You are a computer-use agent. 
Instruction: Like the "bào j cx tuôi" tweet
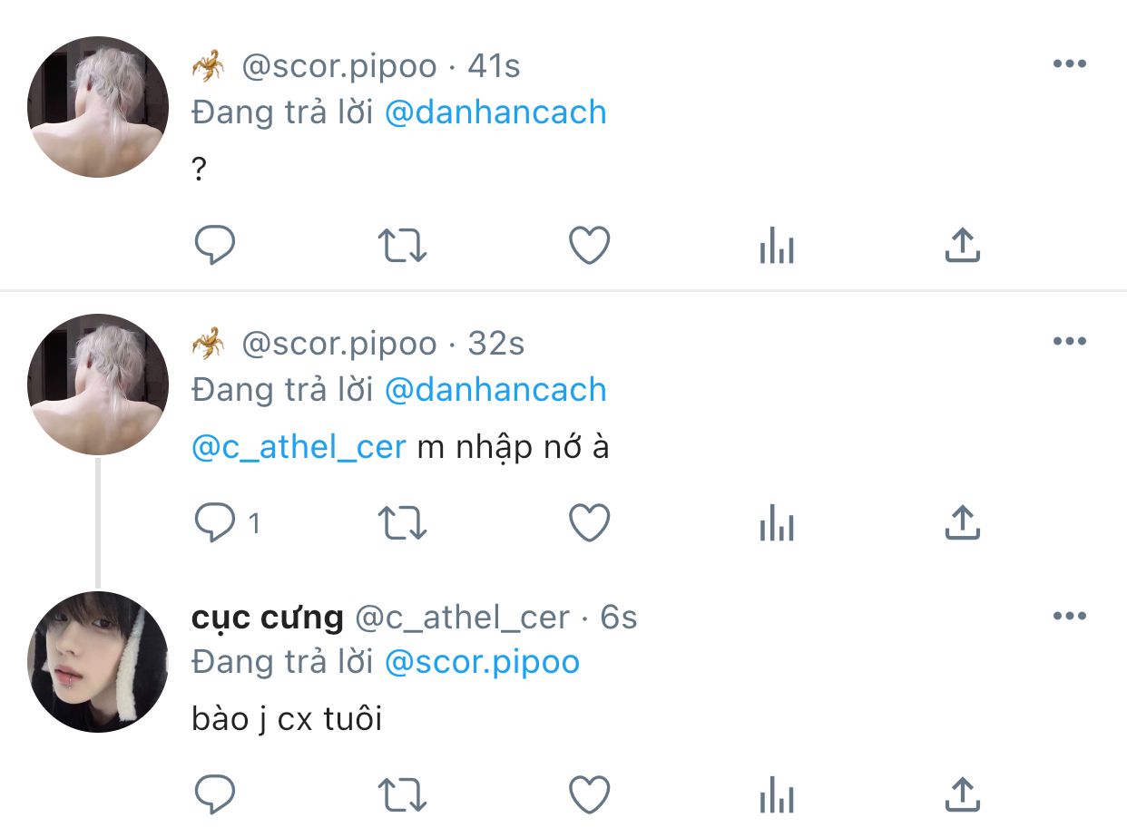point(590,794)
